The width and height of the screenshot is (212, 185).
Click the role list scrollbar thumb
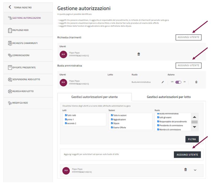click(x=194, y=122)
